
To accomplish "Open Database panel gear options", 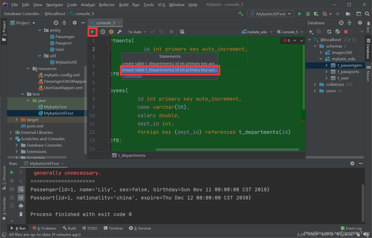I will (360, 23).
